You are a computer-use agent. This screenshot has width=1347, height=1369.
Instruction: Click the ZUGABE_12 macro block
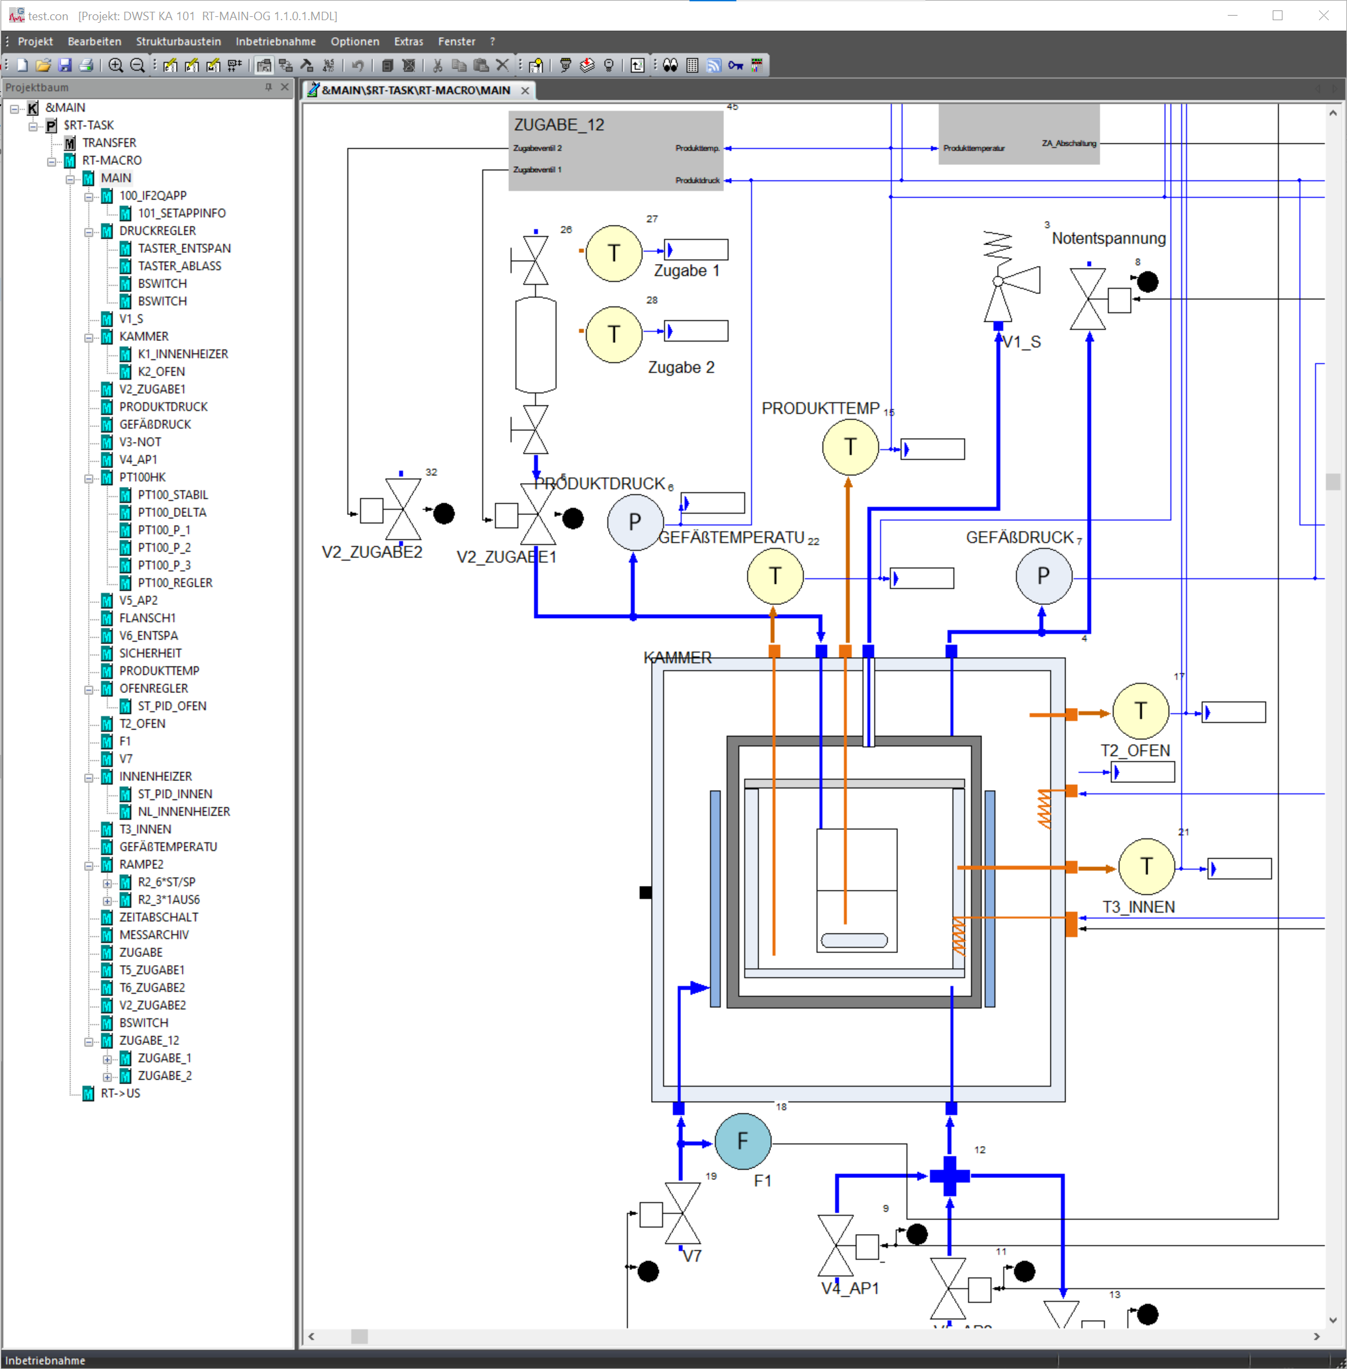pyautogui.click(x=615, y=150)
